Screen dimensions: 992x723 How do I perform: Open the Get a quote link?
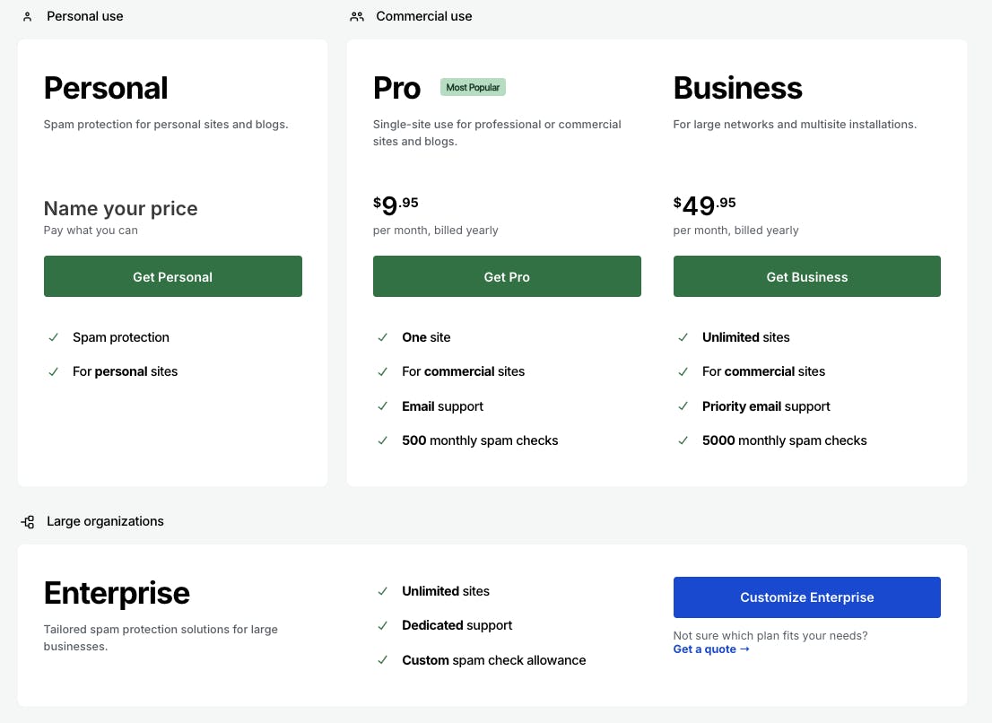(711, 649)
